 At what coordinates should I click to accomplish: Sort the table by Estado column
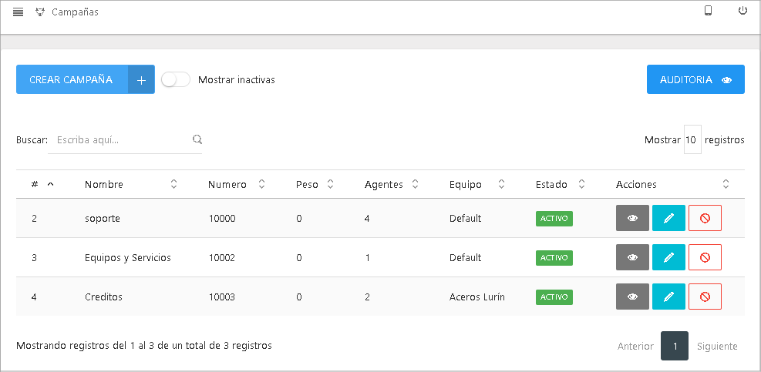(551, 184)
